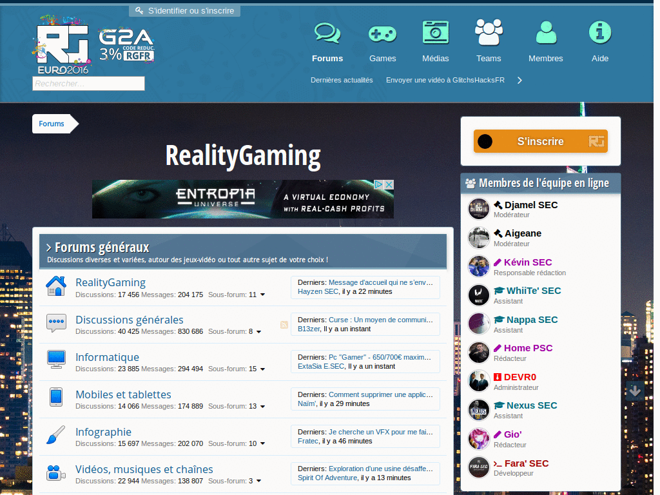Open Kévin SEC avatar
The height and width of the screenshot is (495, 660).
(479, 266)
